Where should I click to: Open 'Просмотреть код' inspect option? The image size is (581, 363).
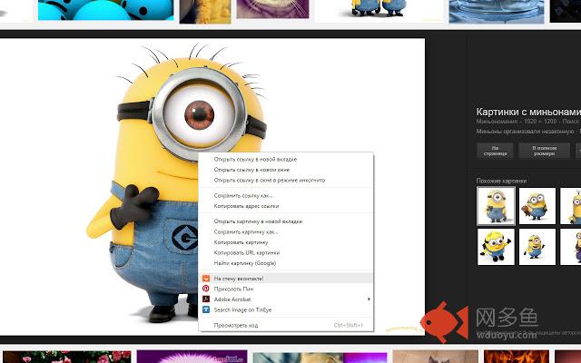pyautogui.click(x=236, y=325)
